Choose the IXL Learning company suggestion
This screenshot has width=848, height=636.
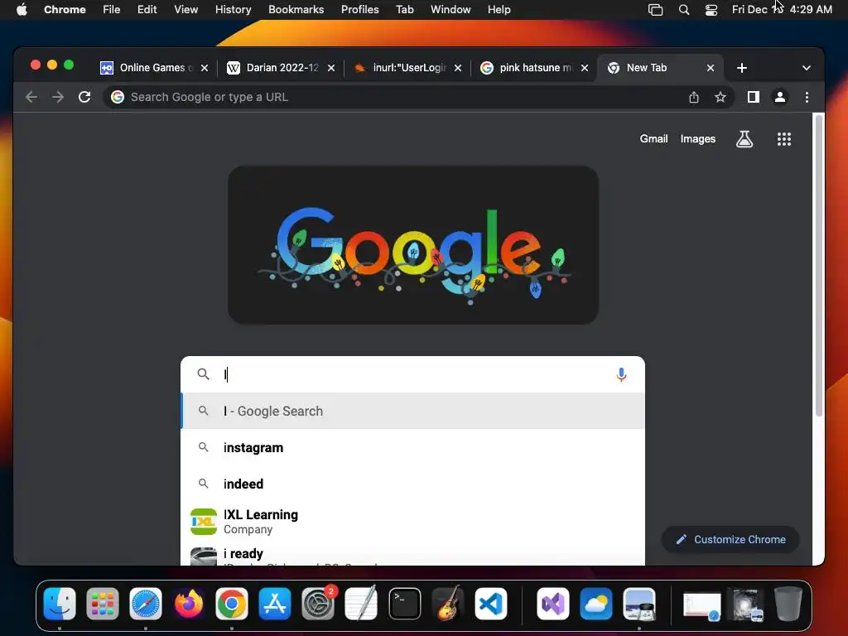tap(412, 522)
